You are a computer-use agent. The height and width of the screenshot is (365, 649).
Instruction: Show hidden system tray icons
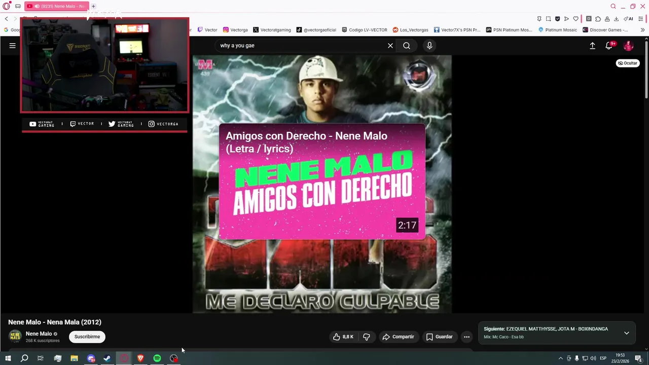(x=560, y=358)
